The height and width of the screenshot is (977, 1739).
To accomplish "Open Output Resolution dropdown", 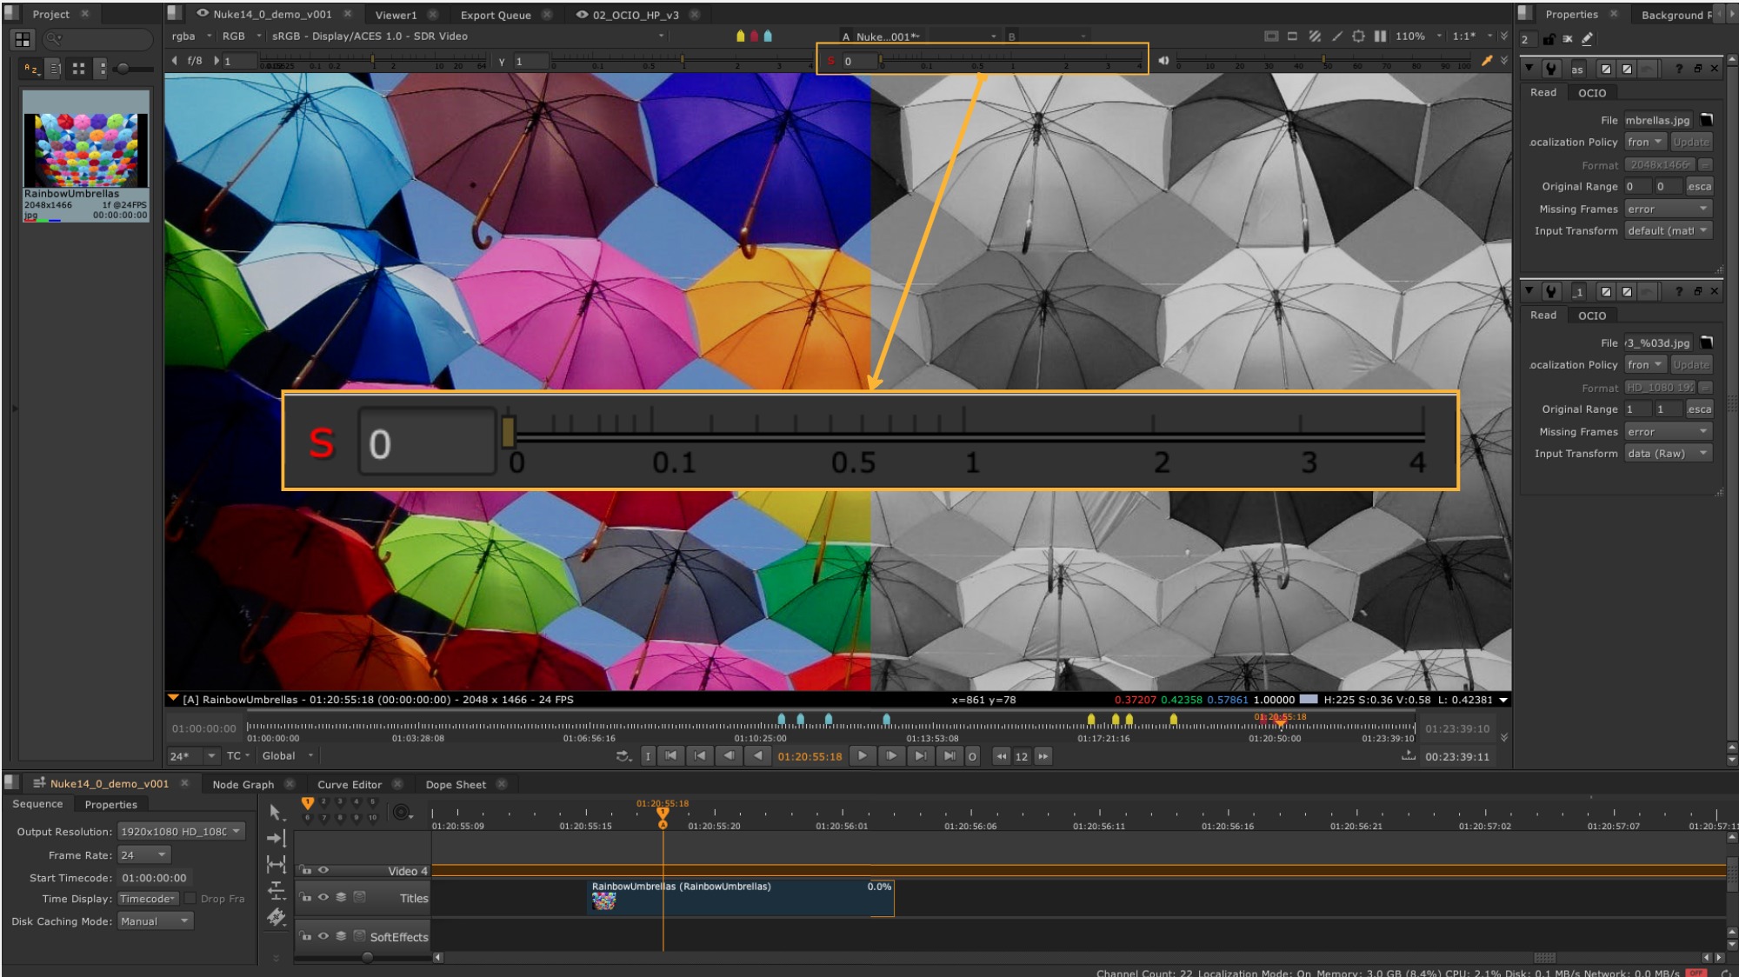I will point(181,832).
